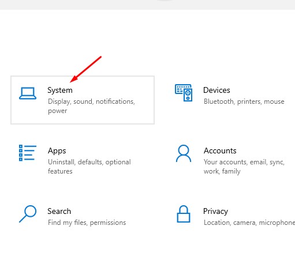Viewport: 295px width, 256px height.
Task: Select 'Uninstall, defaults, optional features' description
Action: (89, 167)
